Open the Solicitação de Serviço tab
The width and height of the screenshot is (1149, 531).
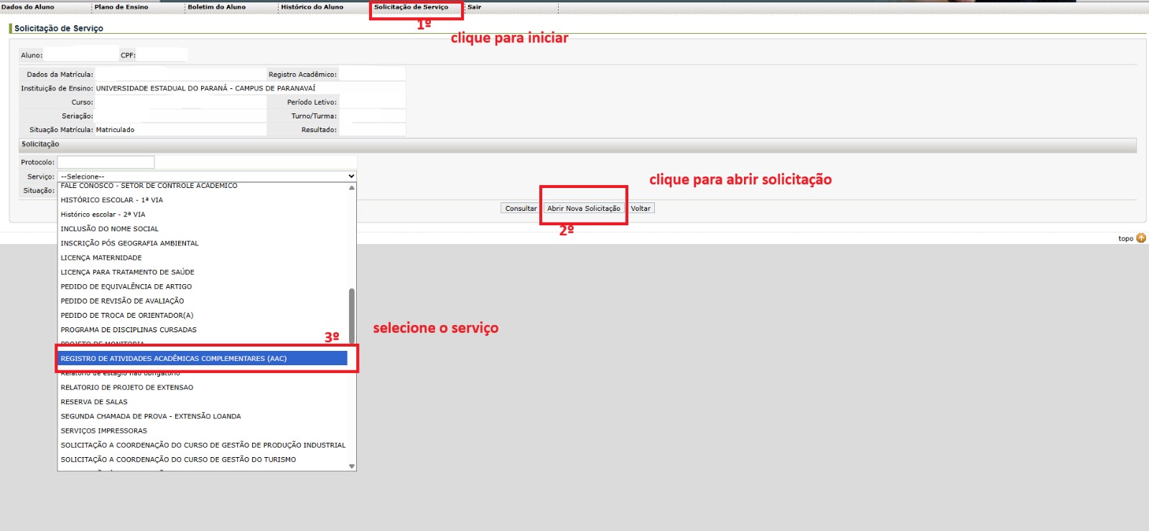(x=411, y=7)
